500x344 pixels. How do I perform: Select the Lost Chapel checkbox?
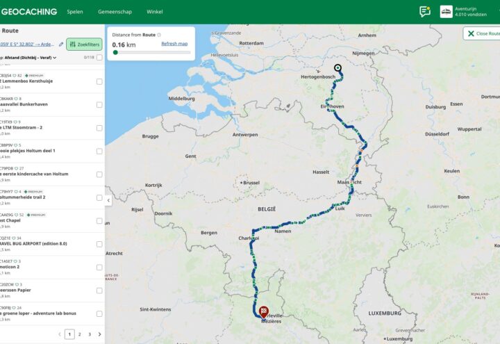click(x=99, y=221)
